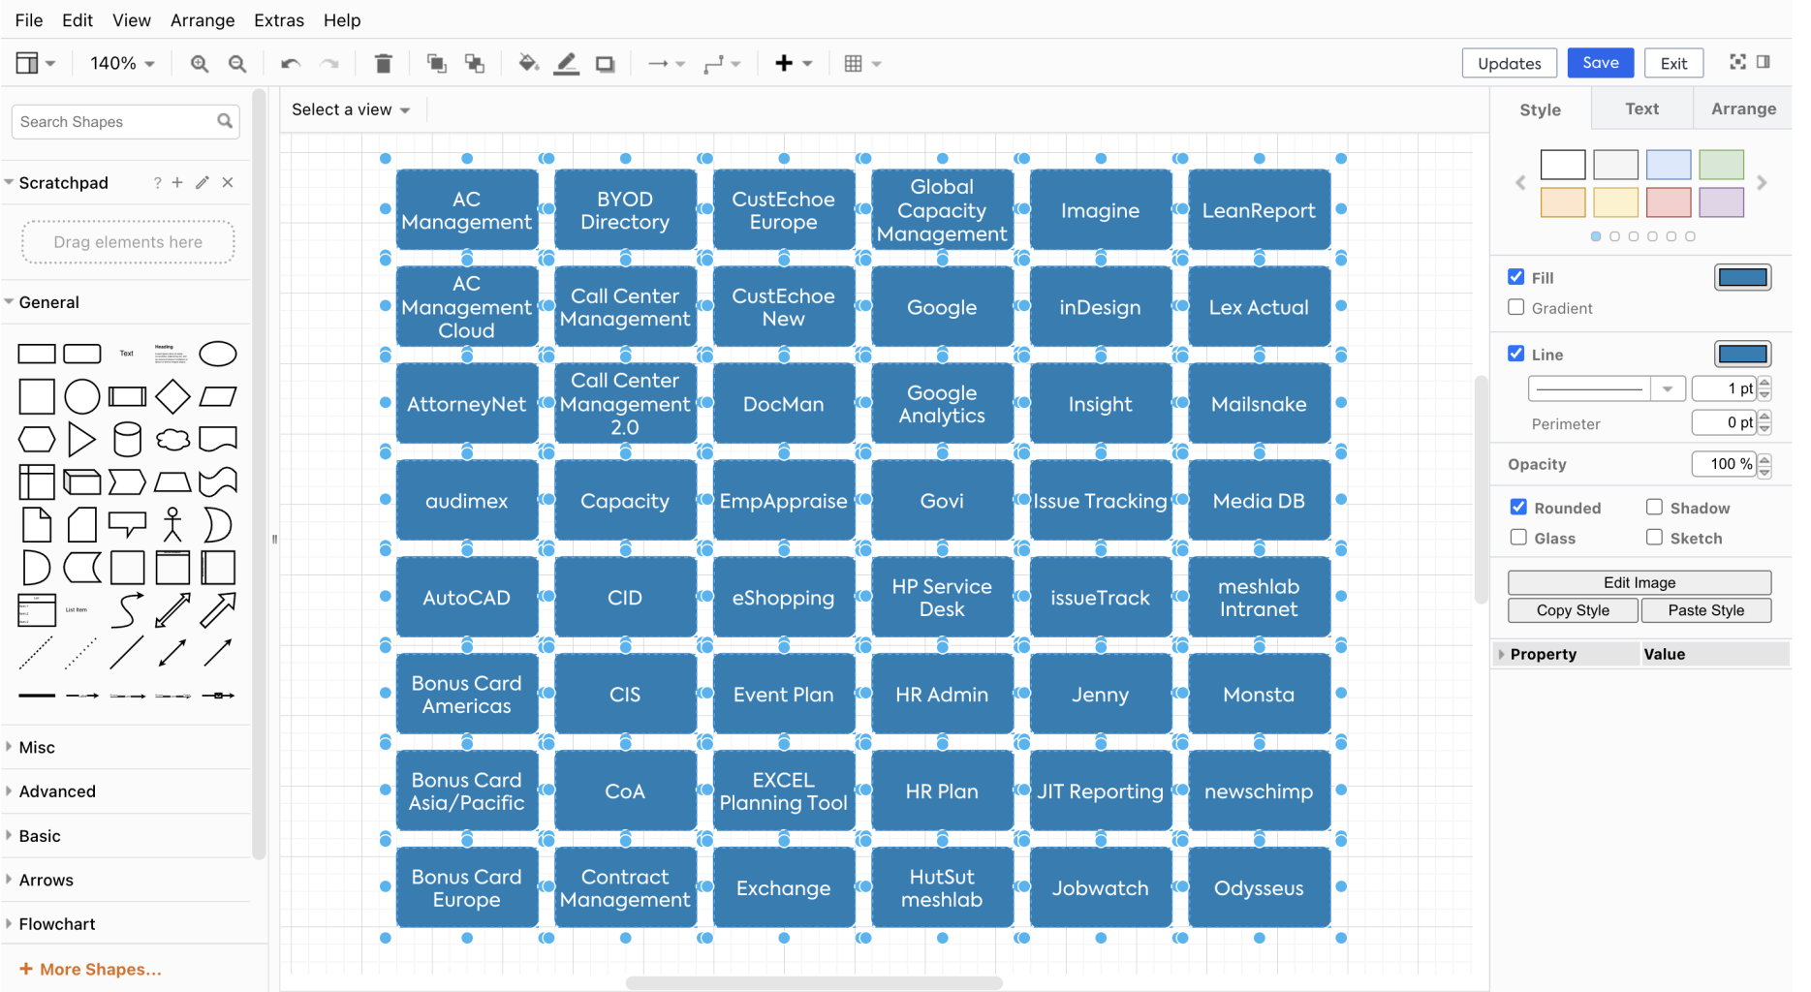Image resolution: width=1811 pixels, height=992 pixels.
Task: Click the Zoom In magnifier icon
Action: (200, 64)
